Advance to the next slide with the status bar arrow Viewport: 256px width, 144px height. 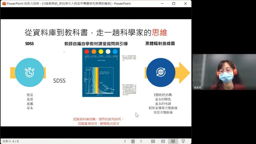click(x=141, y=141)
